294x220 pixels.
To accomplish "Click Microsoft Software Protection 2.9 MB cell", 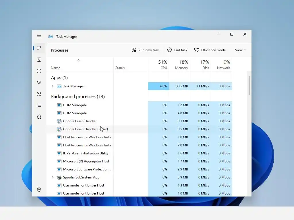I will coord(180,169).
